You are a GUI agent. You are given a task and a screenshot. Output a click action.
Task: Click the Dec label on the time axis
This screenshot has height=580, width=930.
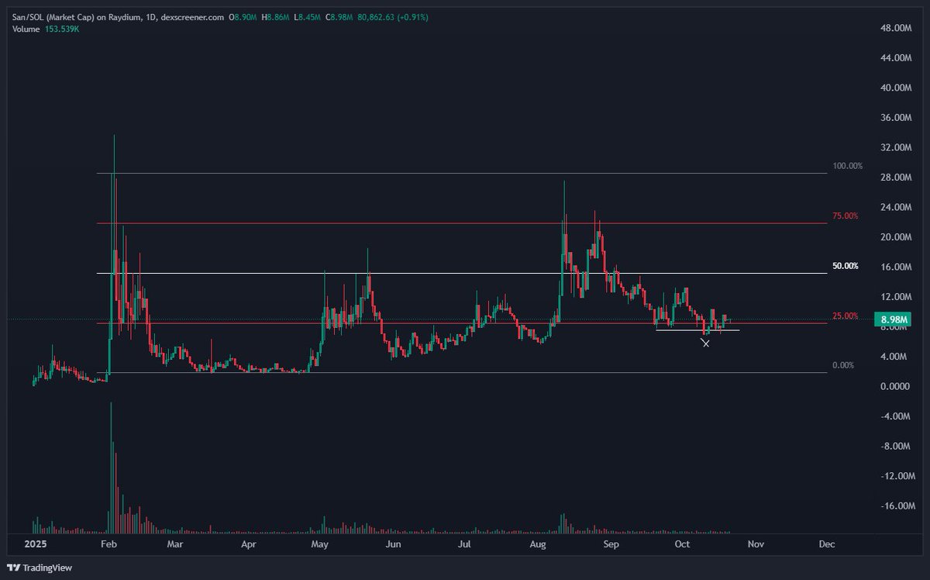(x=827, y=544)
